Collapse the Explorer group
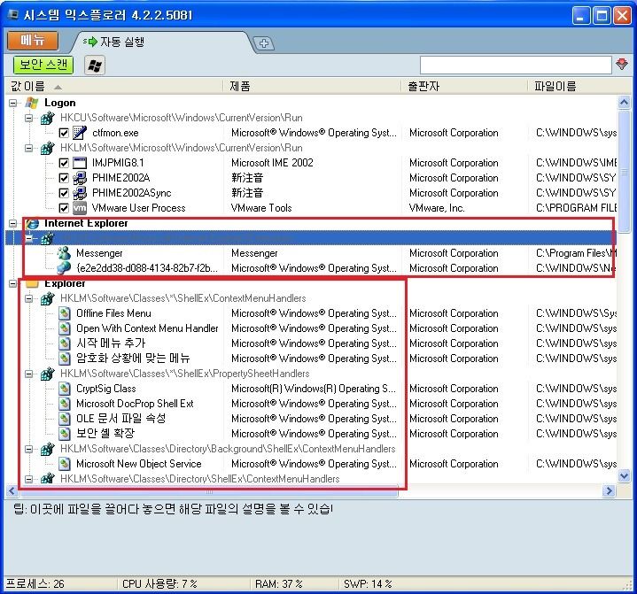Image resolution: width=637 pixels, height=594 pixels. tap(13, 283)
